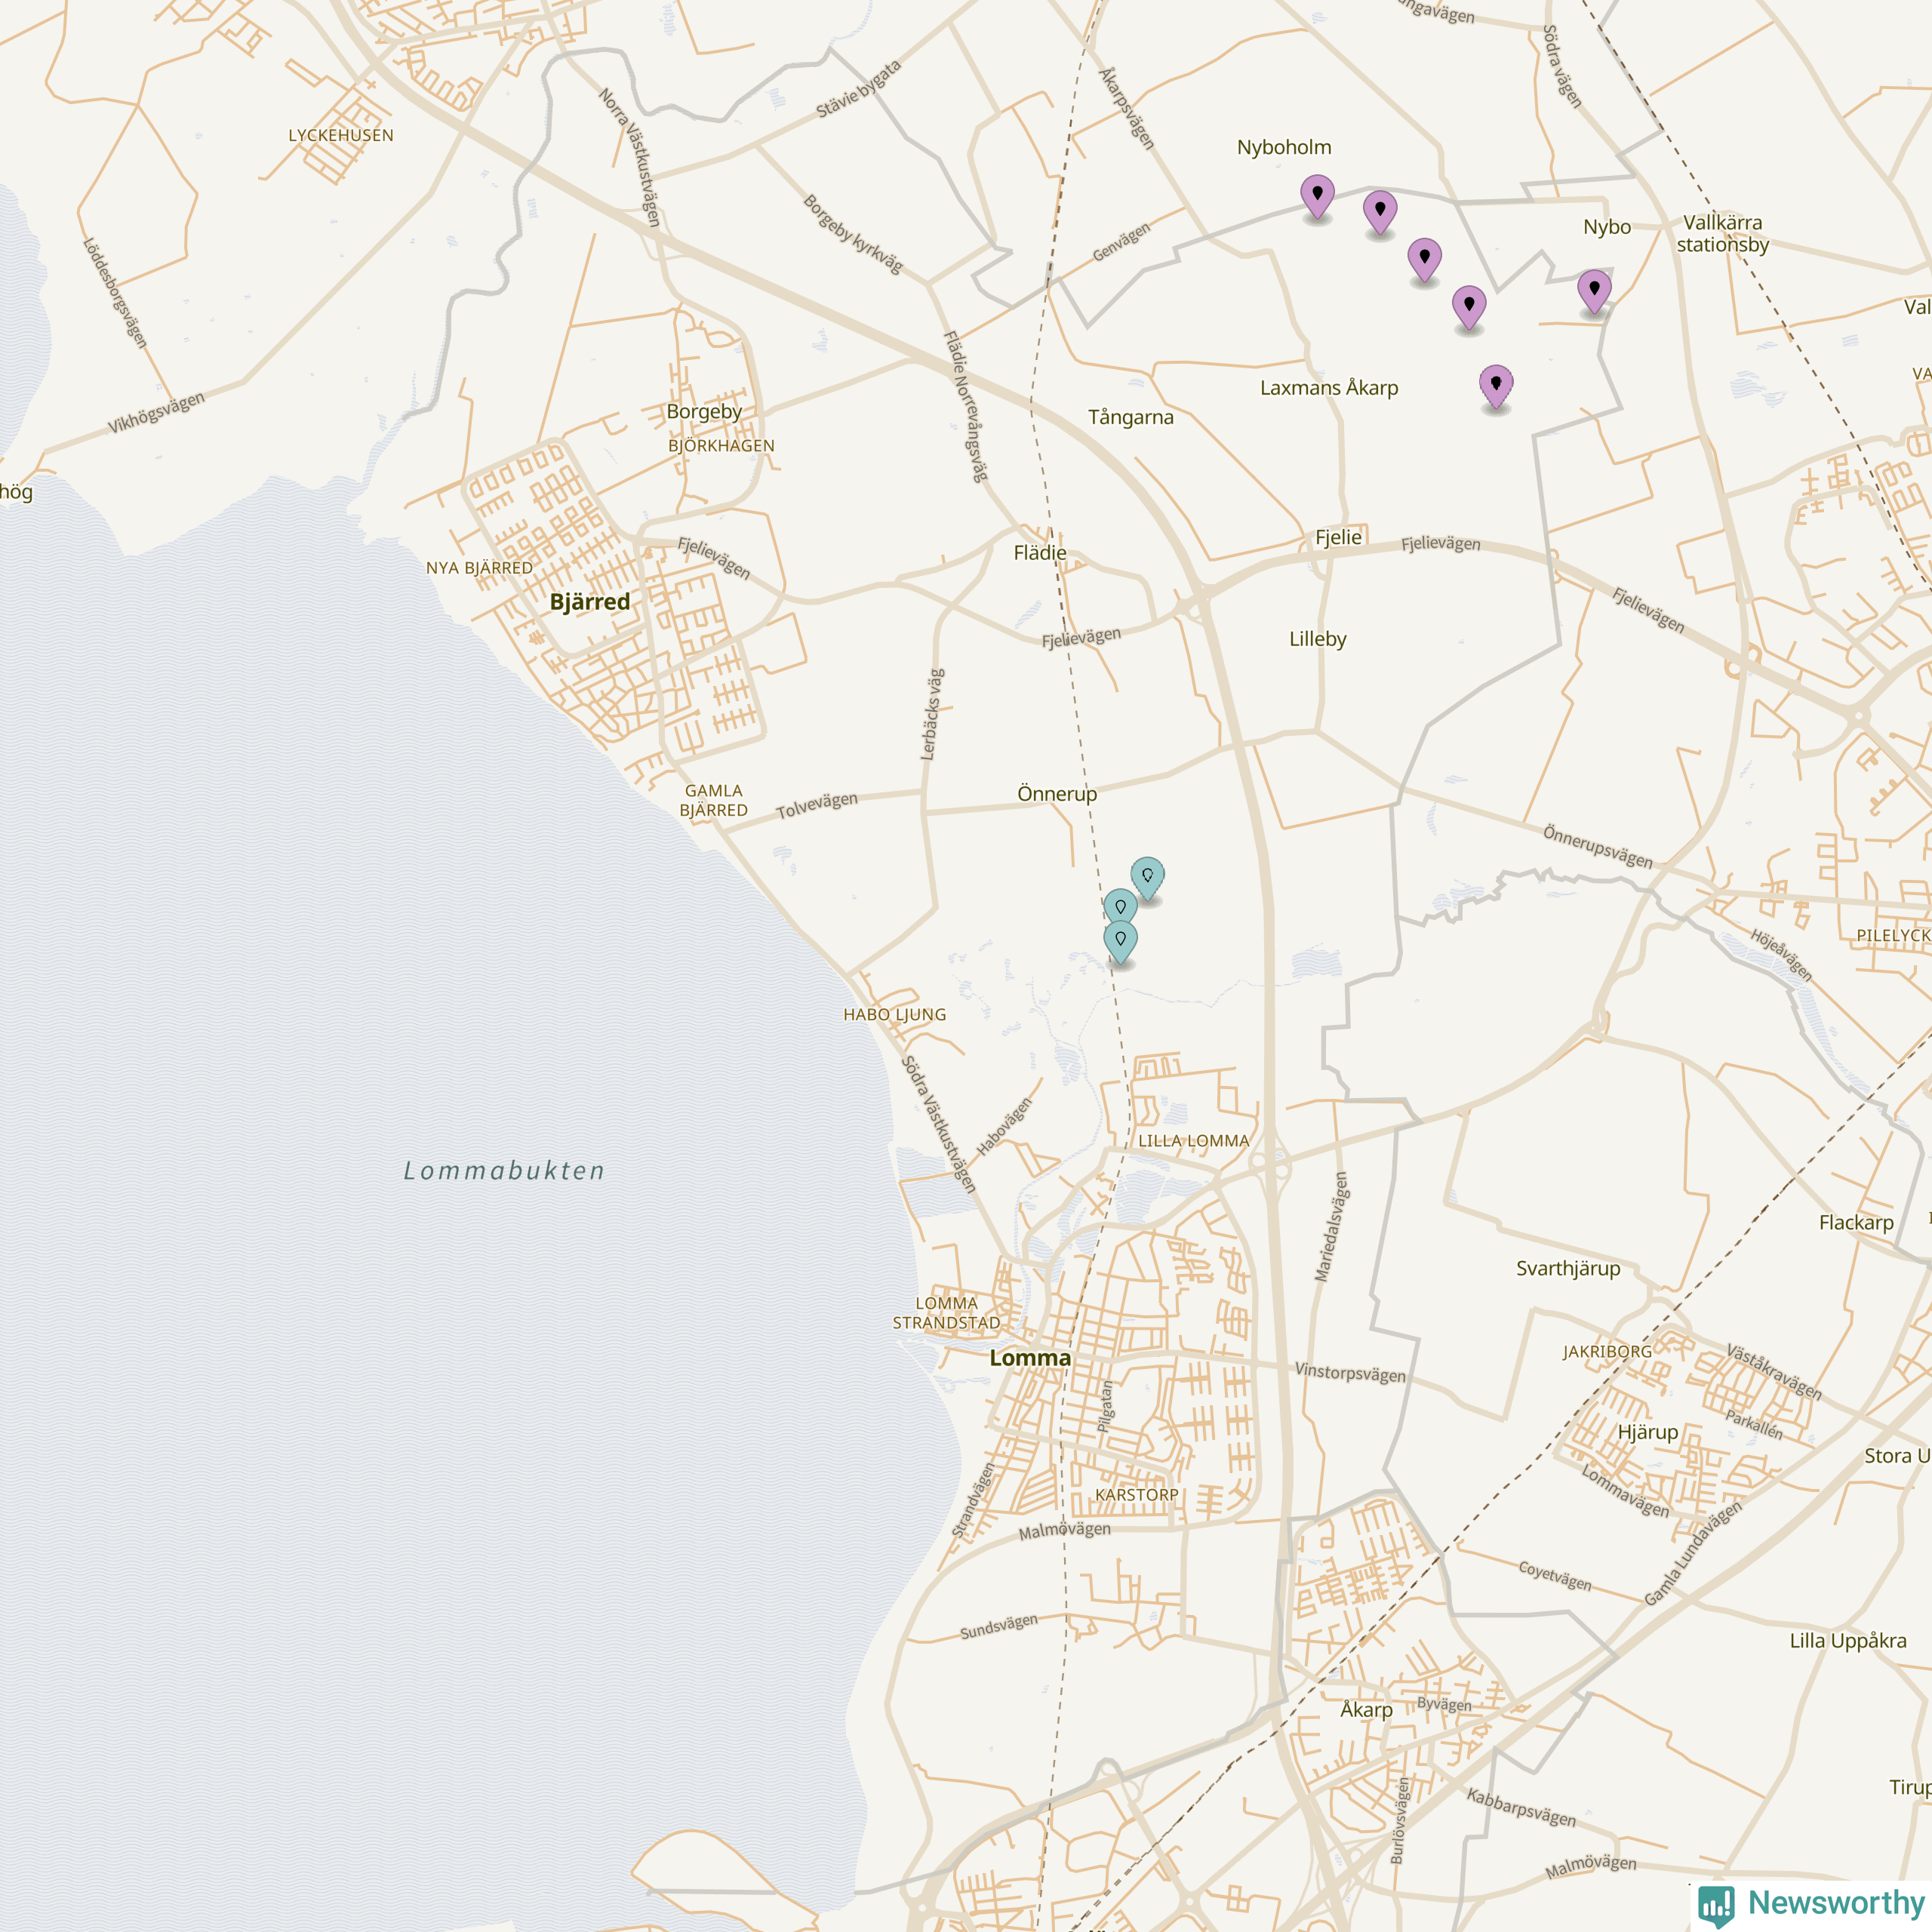Click the Södra Västkustvägen road label

tap(939, 1124)
